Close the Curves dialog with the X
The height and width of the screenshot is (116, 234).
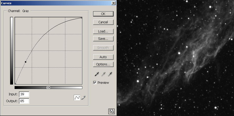coord(113,3)
